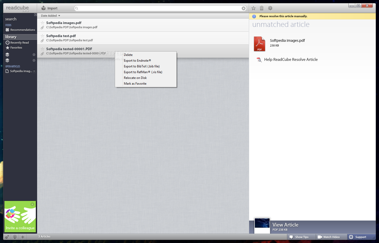Click the plus icon in the status bar
This screenshot has height=243, width=379.
point(23,237)
